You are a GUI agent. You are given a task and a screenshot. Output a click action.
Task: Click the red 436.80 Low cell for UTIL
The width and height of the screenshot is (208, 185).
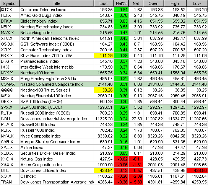[197, 170]
